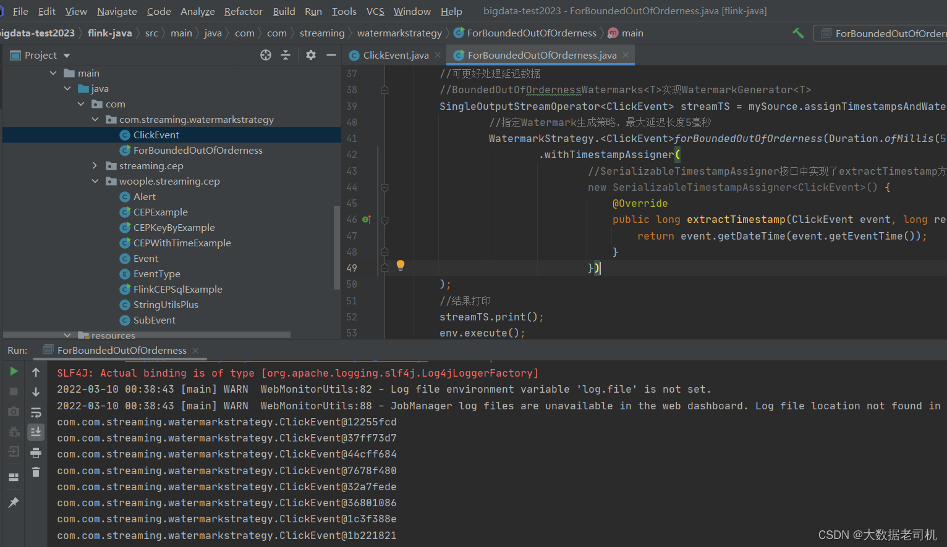Open the Navigate menu

point(117,11)
